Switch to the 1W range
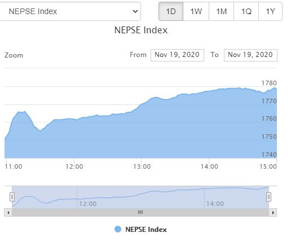 pos(196,11)
